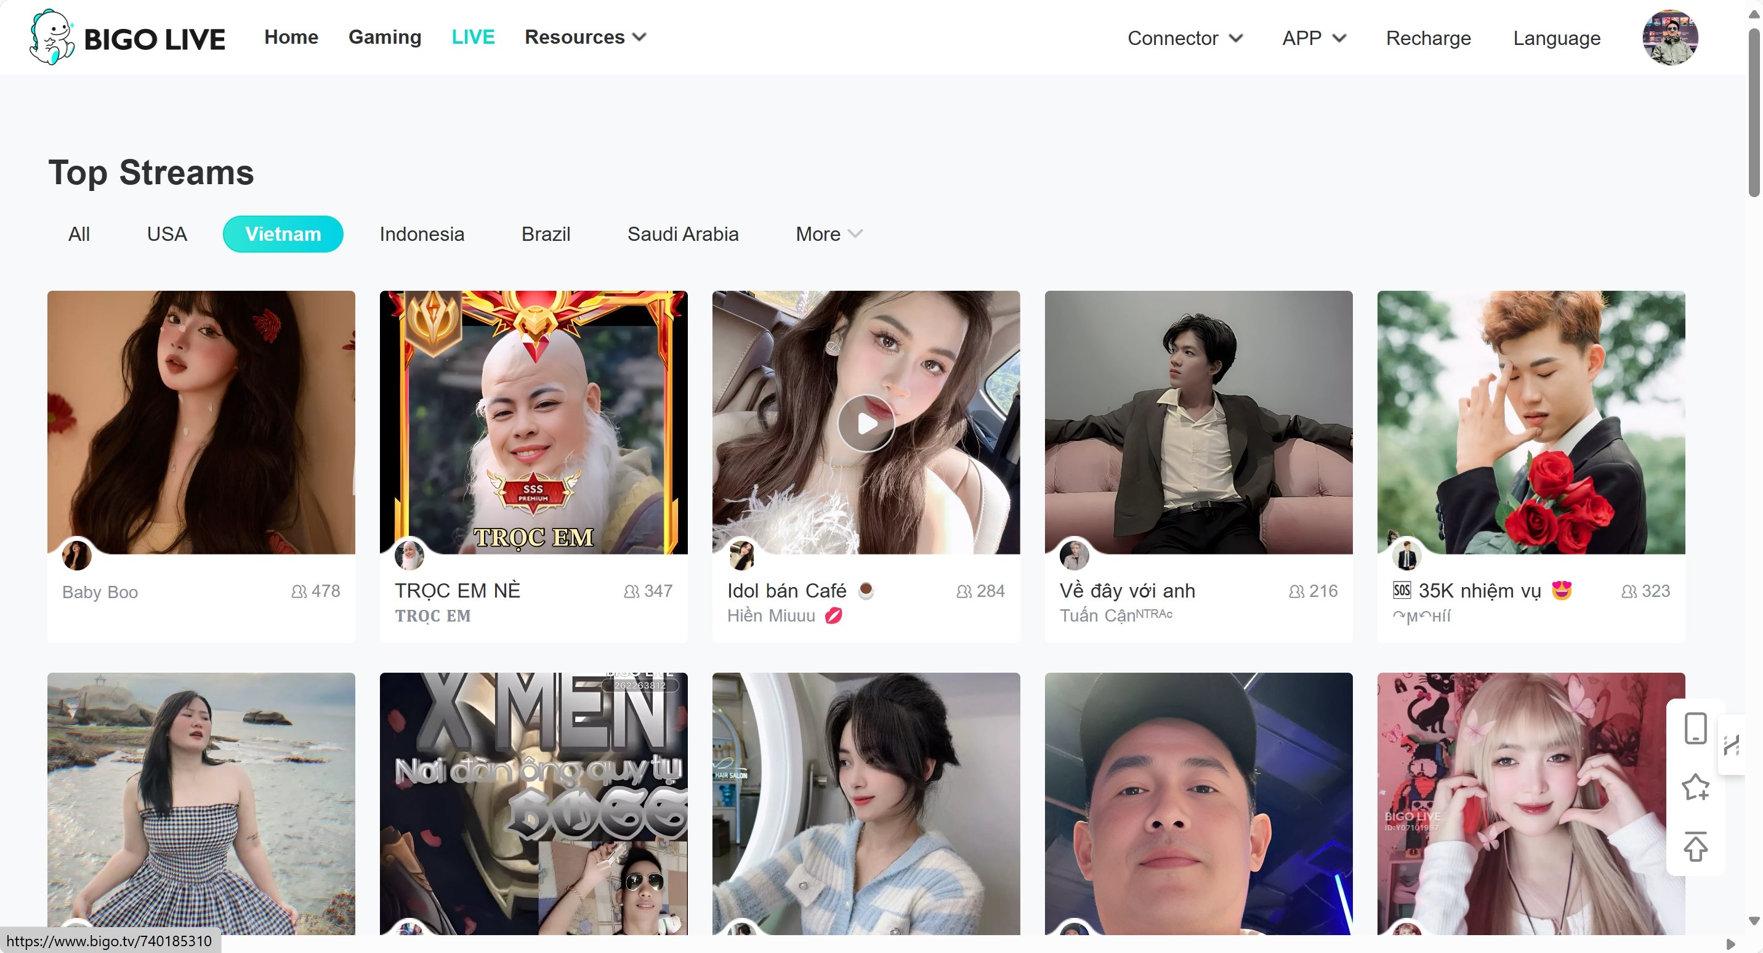Screen dimensions: 1763x953
Task: Click the add-to-favorites star icon
Action: (x=1695, y=787)
